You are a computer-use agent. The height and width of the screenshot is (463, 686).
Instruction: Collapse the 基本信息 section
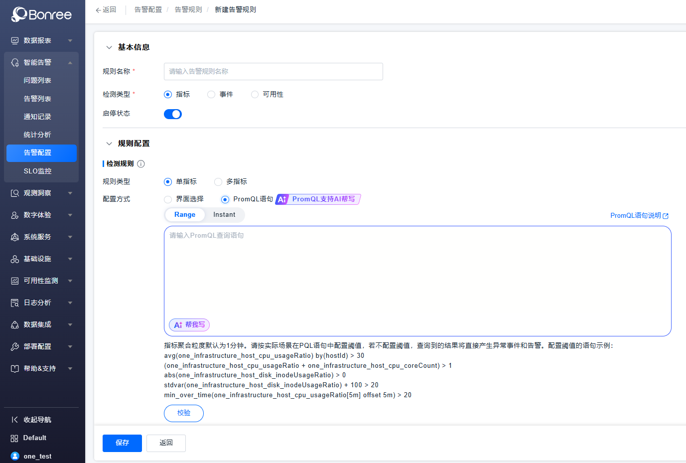[x=109, y=47]
